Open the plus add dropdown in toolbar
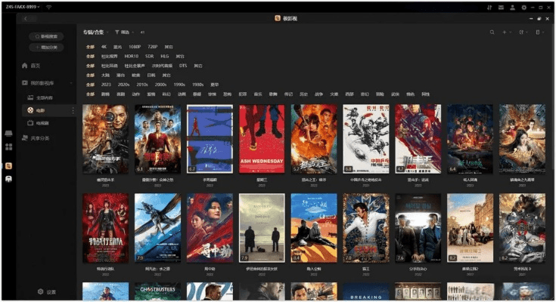Screen dimensions: 556x302 click(x=507, y=32)
